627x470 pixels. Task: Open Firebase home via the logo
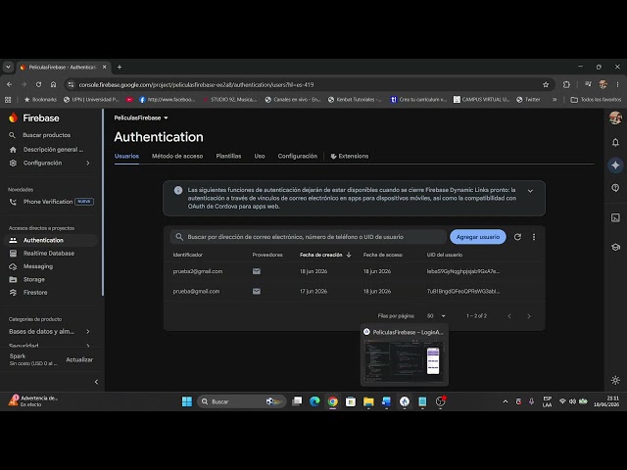[34, 117]
